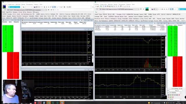Click weather widget in taskbar
This screenshot has height=104, width=186.
click(154, 103)
